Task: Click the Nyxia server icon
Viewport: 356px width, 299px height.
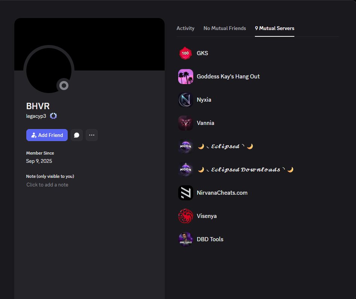Action: (x=185, y=100)
